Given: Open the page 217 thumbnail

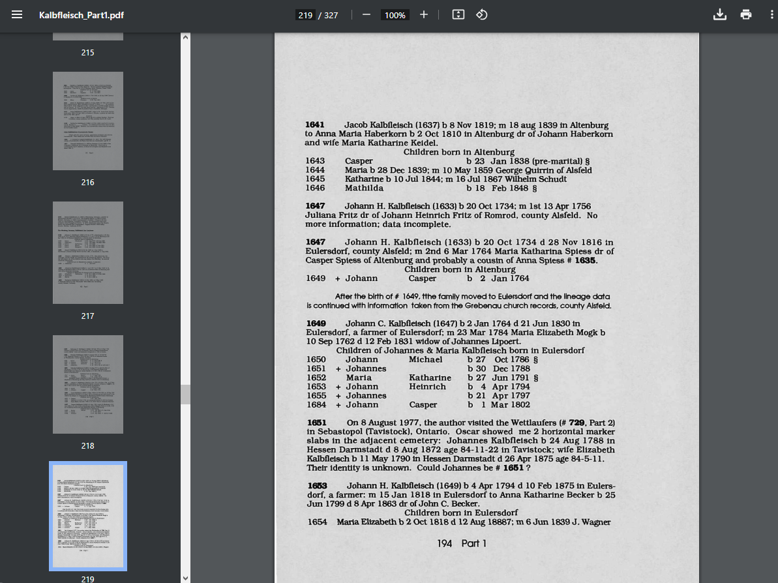Looking at the screenshot, I should tap(88, 252).
